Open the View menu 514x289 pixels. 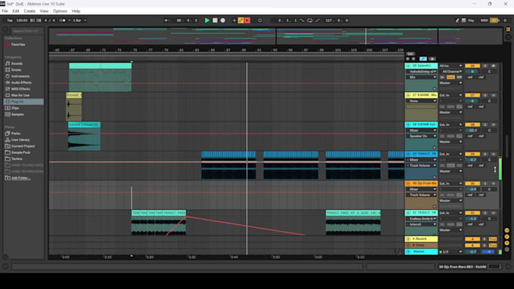coord(44,11)
